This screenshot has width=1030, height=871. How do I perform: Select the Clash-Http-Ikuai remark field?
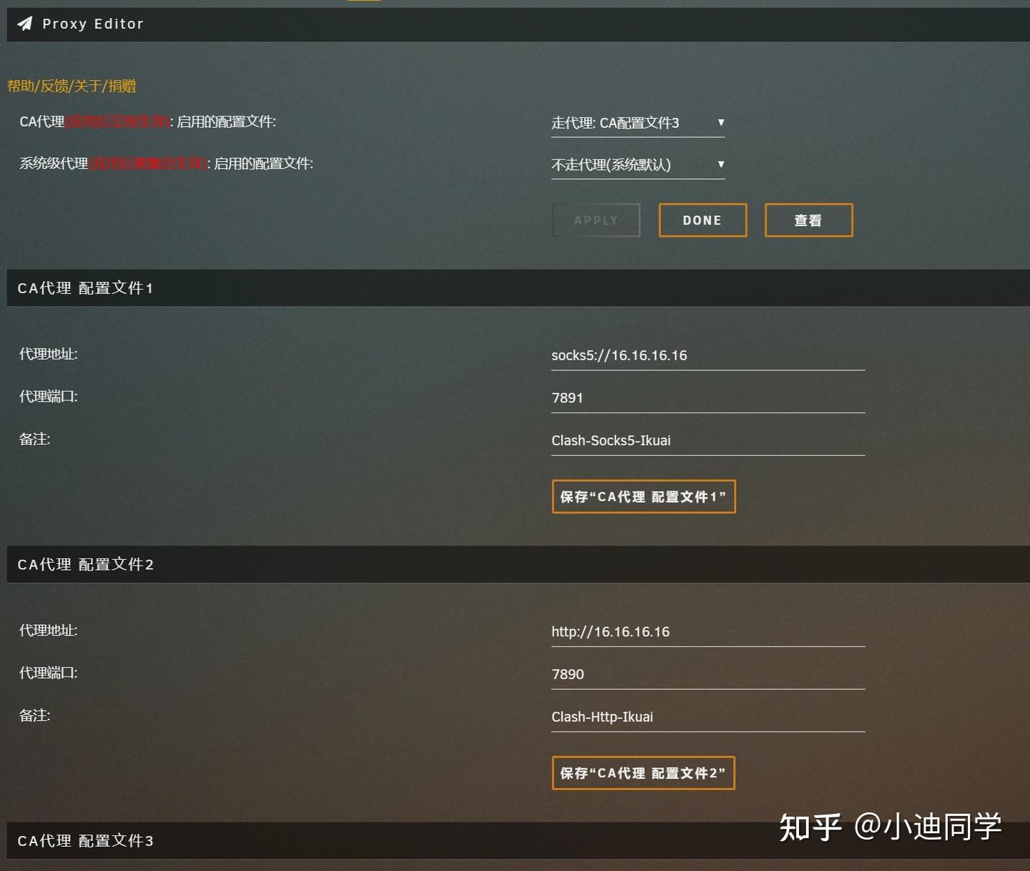pyautogui.click(x=707, y=717)
